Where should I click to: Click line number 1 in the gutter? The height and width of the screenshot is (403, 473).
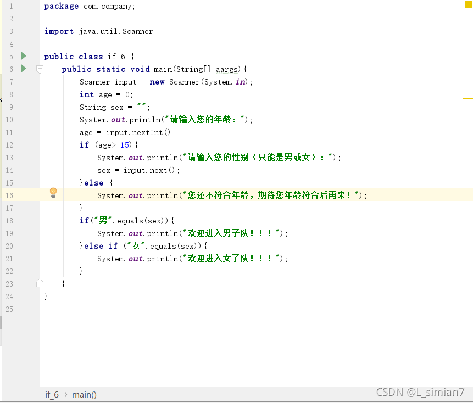click(11, 6)
